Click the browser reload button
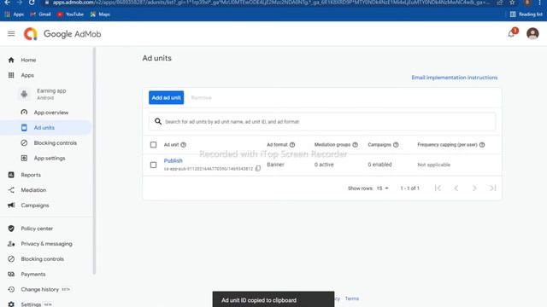 [32, 3]
